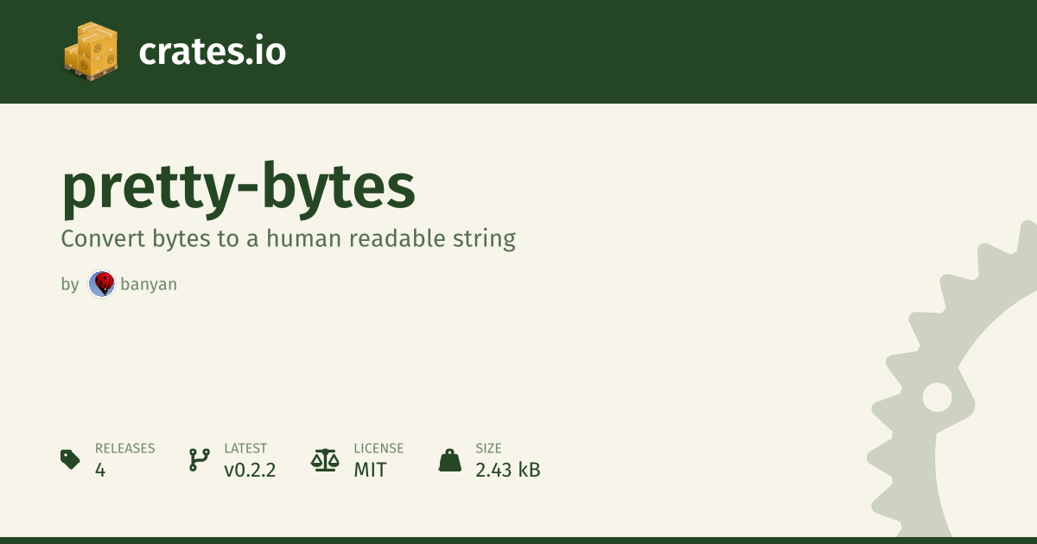Image resolution: width=1037 pixels, height=544 pixels.
Task: Click the git branch latest-version icon
Action: point(199,459)
